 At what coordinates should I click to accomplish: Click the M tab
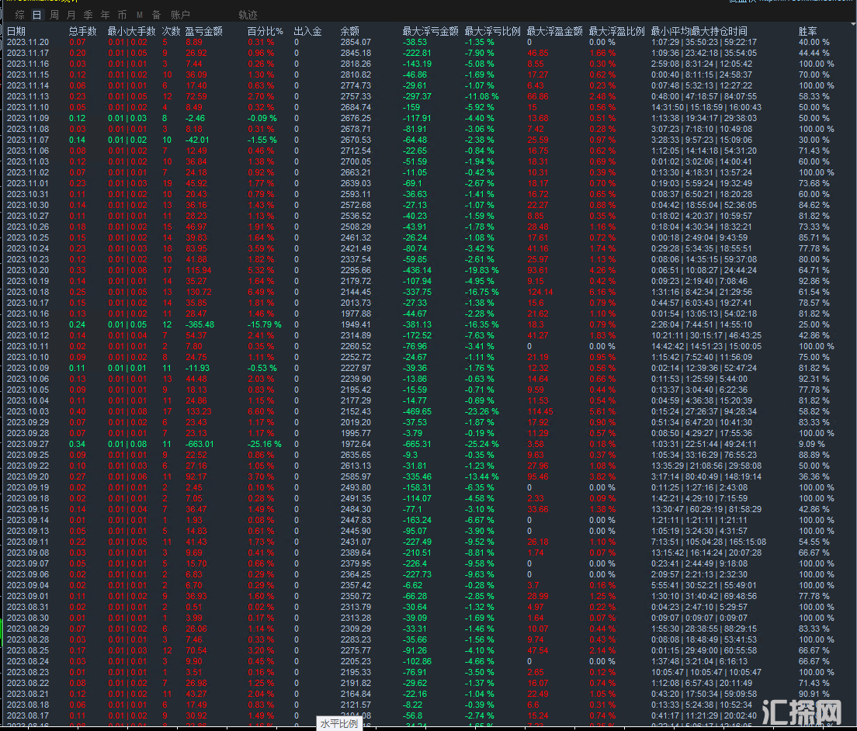pyautogui.click(x=140, y=15)
